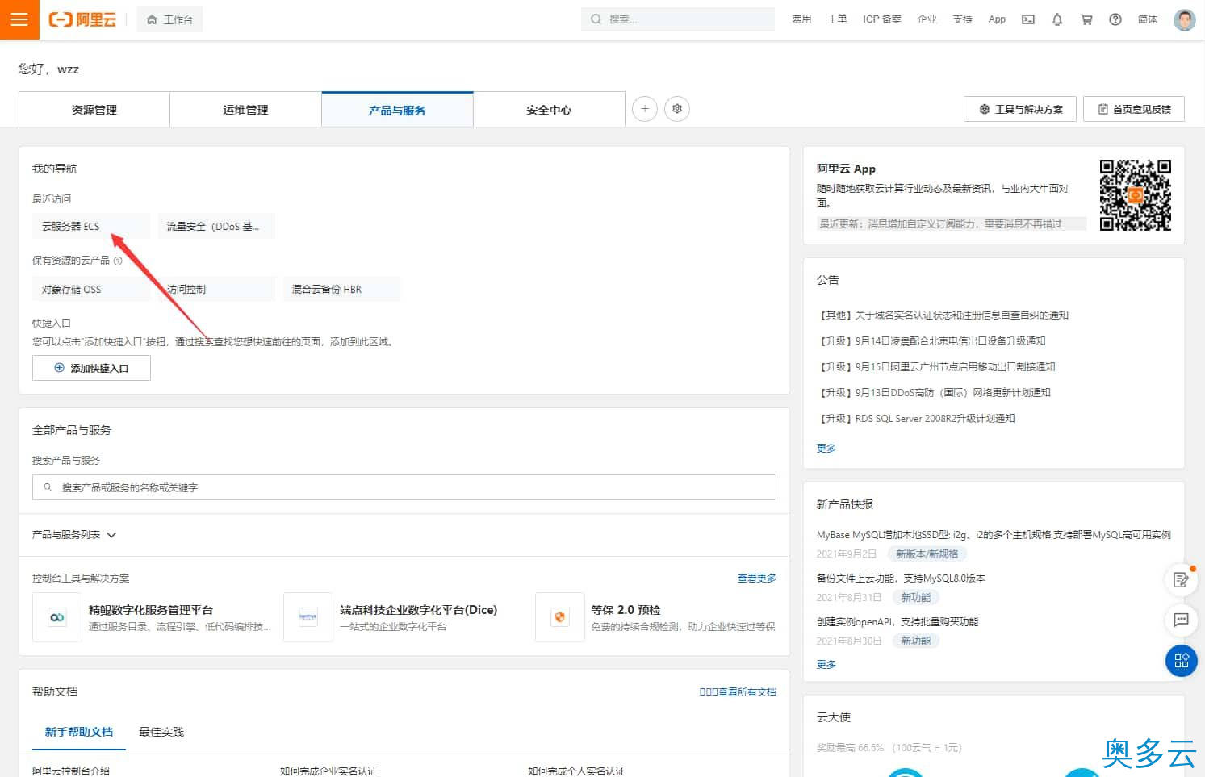Open RDS SQL Server 2008R2 notice
This screenshot has height=777, width=1205.
(x=916, y=419)
